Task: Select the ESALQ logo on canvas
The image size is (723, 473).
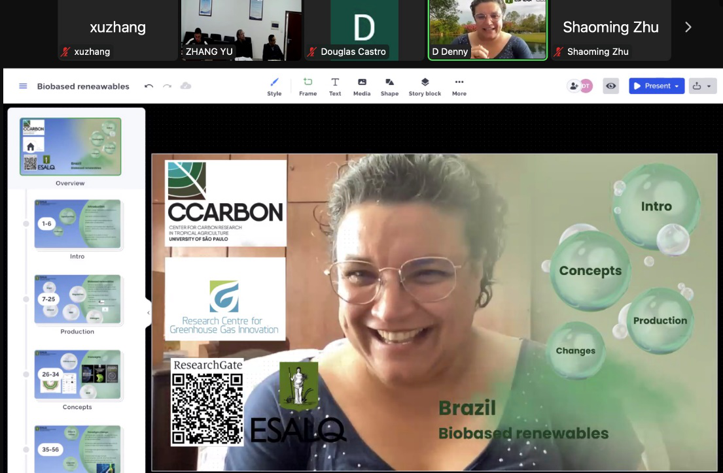Action: pos(298,402)
